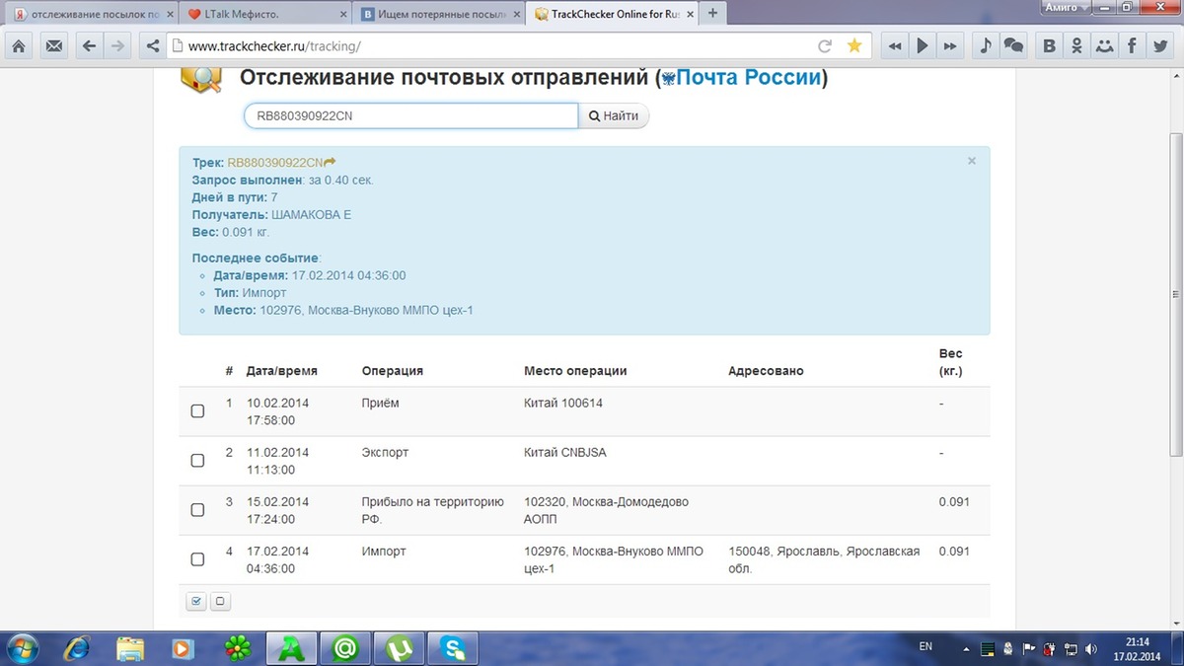Open the EN language selector in taskbar
The width and height of the screenshot is (1184, 666).
click(x=925, y=647)
